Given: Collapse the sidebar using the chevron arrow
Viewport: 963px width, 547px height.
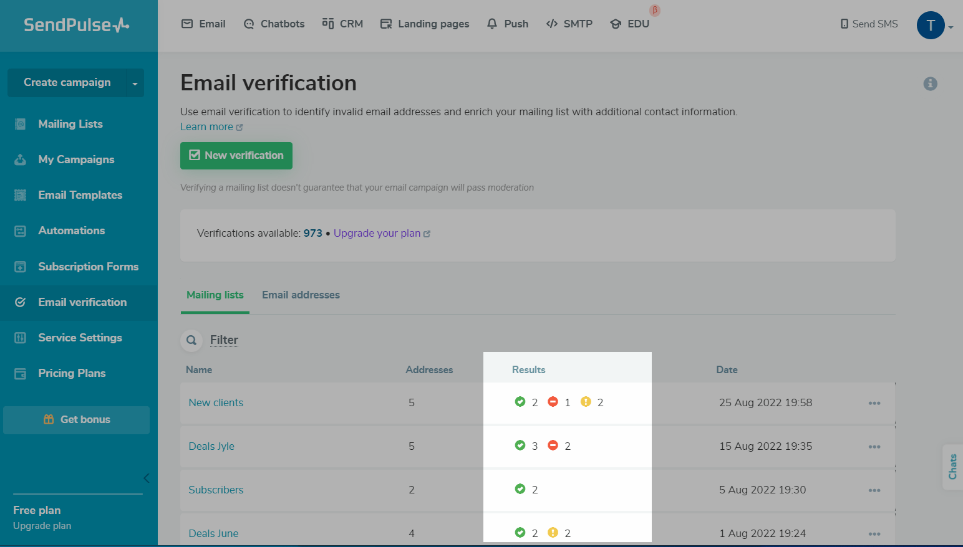Looking at the screenshot, I should (147, 478).
